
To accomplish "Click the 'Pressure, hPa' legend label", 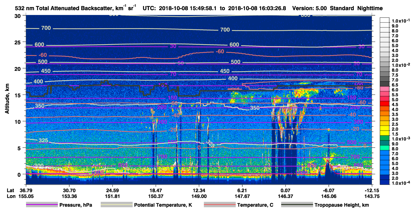I will point(76,205).
